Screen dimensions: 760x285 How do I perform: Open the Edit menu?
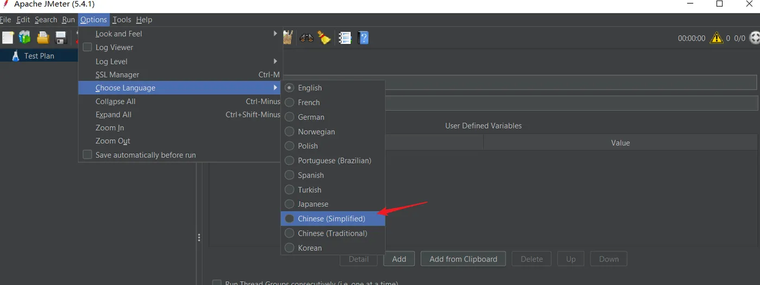click(x=23, y=20)
